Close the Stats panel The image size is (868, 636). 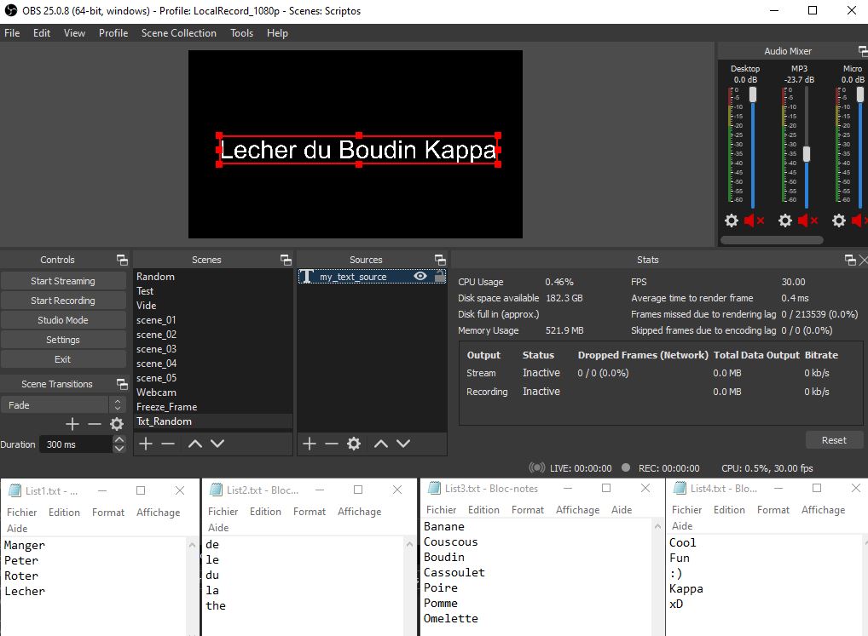pos(863,260)
